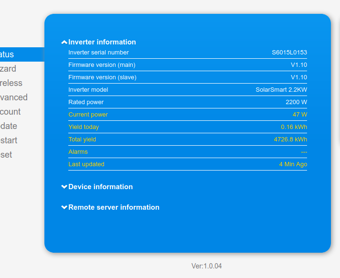Click the Ver:1.0.04 version text
340x278 pixels.
pyautogui.click(x=206, y=266)
